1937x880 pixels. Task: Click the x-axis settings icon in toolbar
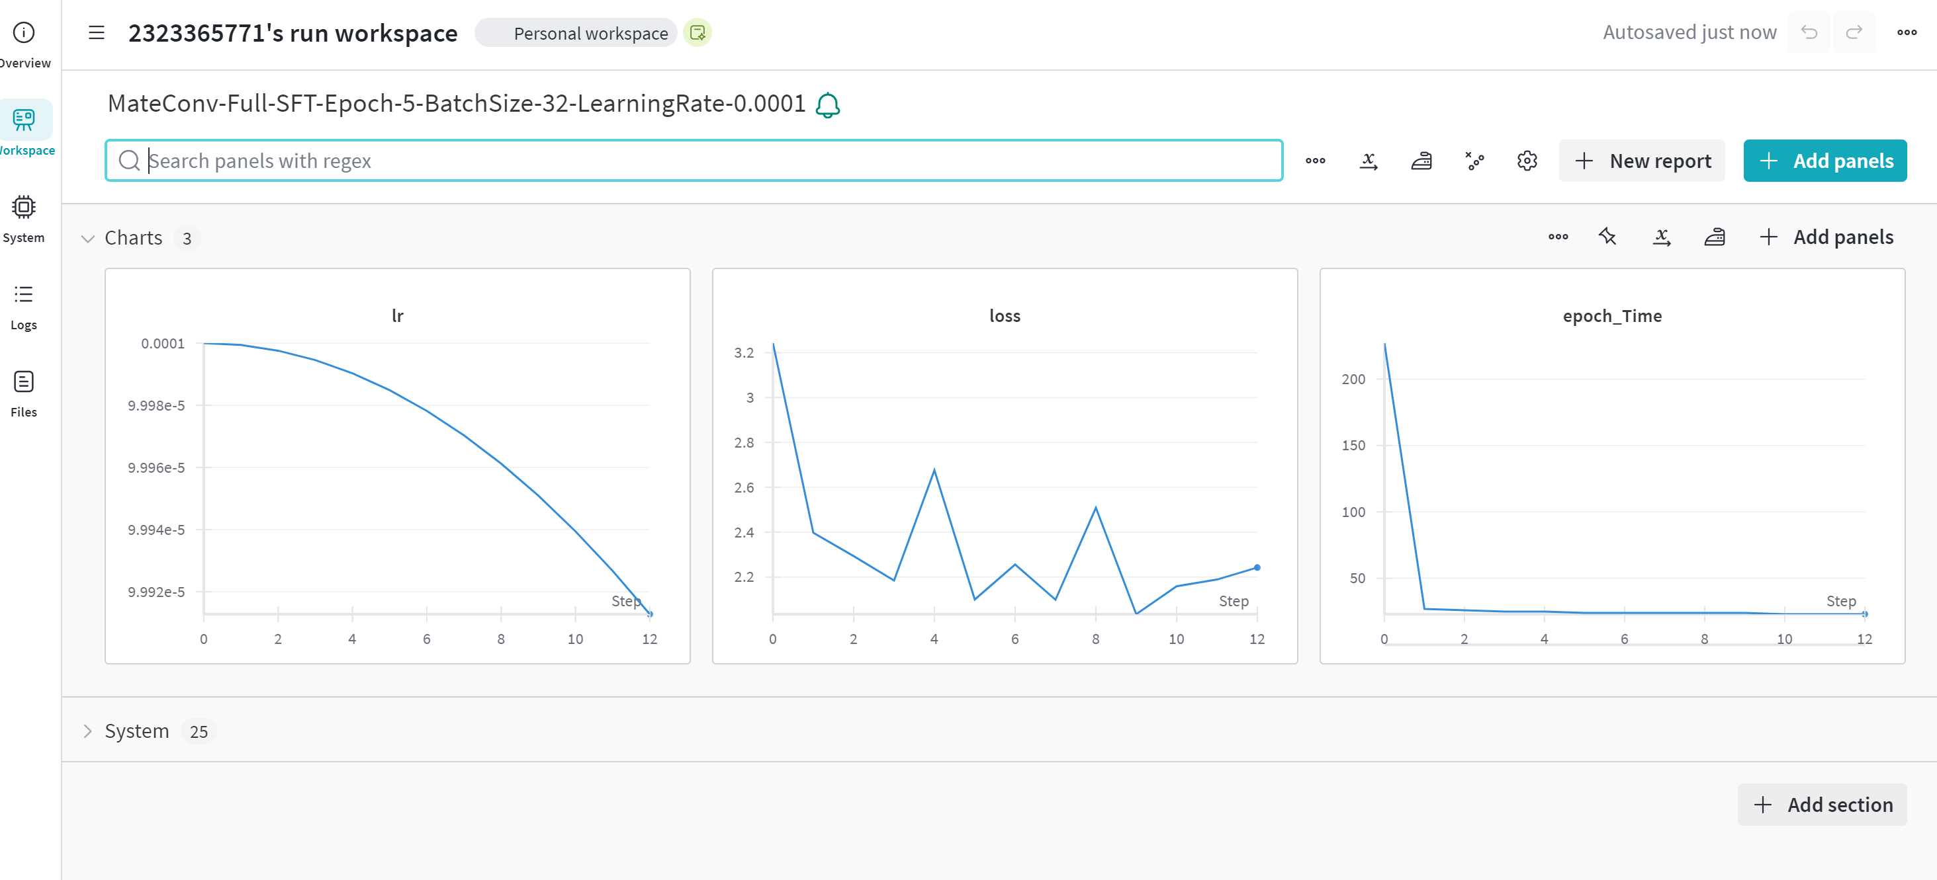click(x=1369, y=161)
